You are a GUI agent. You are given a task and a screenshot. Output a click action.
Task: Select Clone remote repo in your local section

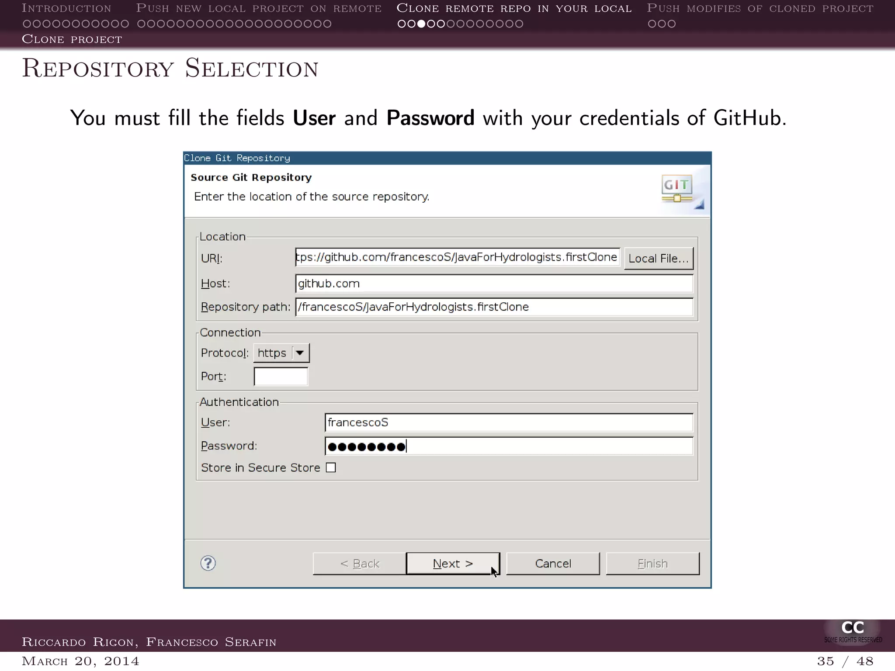point(514,8)
